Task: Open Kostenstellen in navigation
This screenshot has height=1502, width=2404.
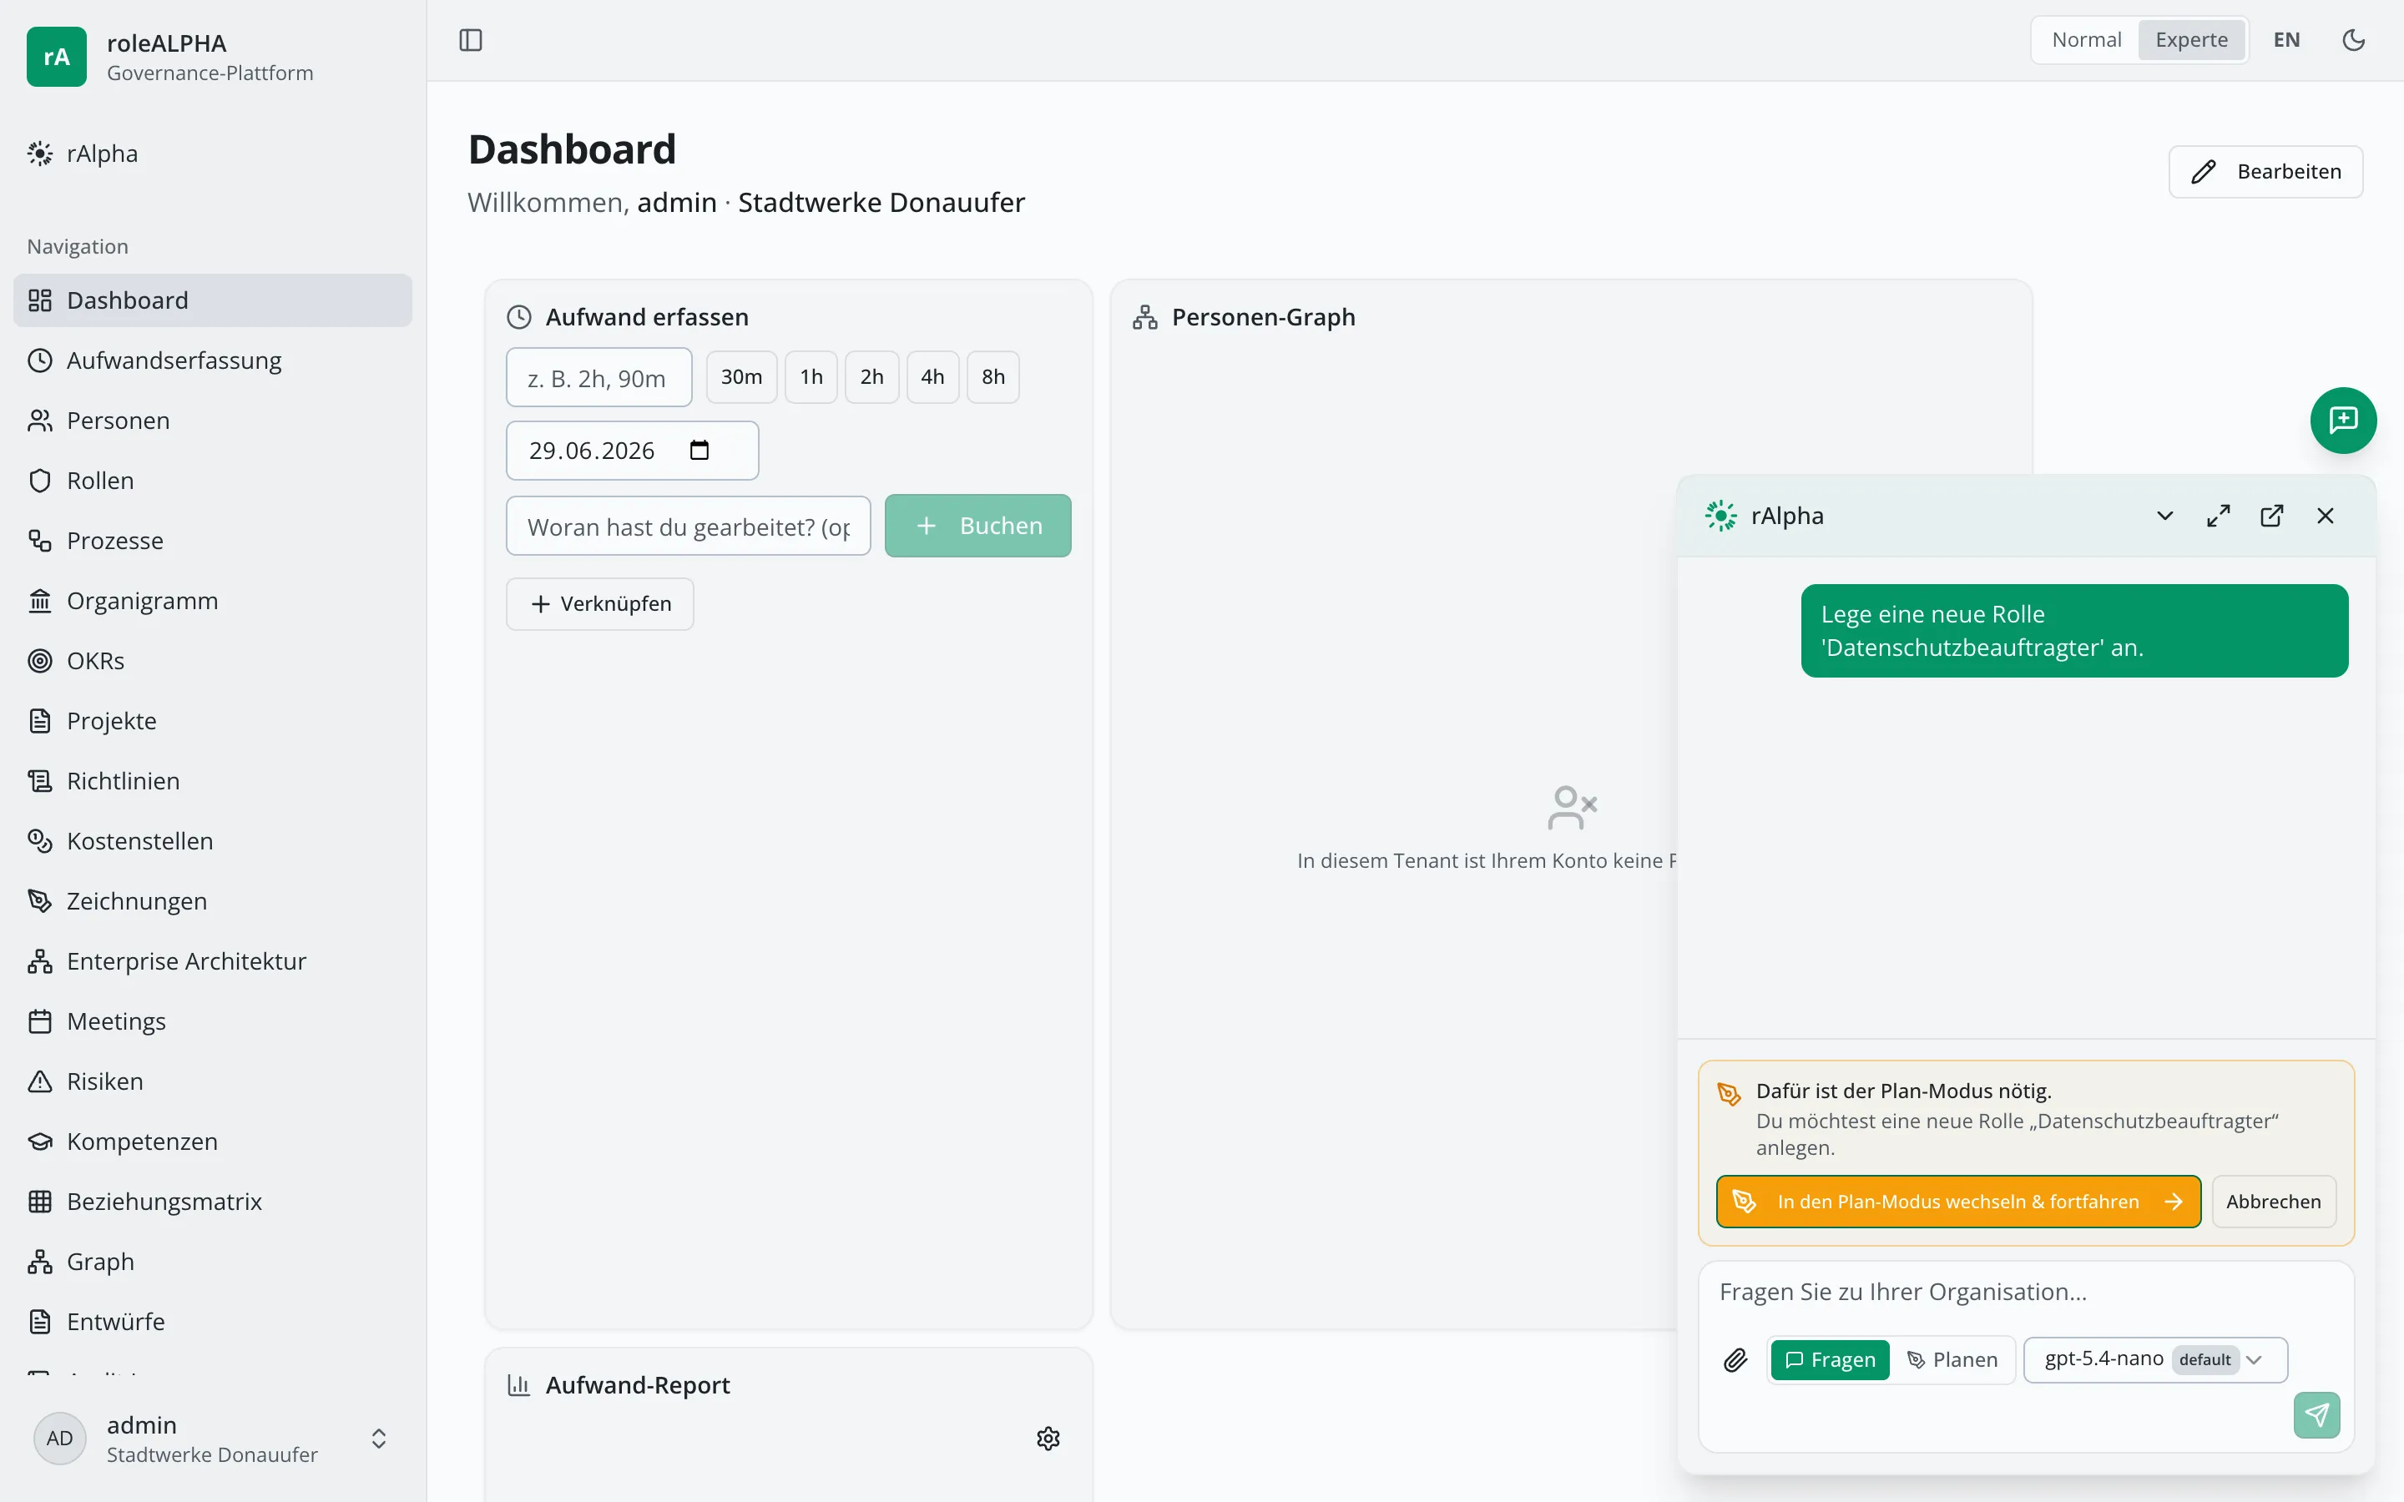Action: point(213,841)
